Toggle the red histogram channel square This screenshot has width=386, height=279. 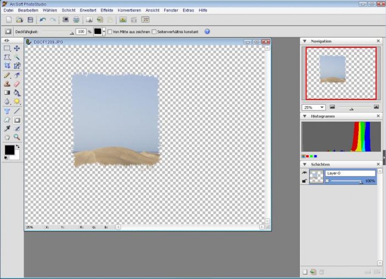(x=307, y=156)
